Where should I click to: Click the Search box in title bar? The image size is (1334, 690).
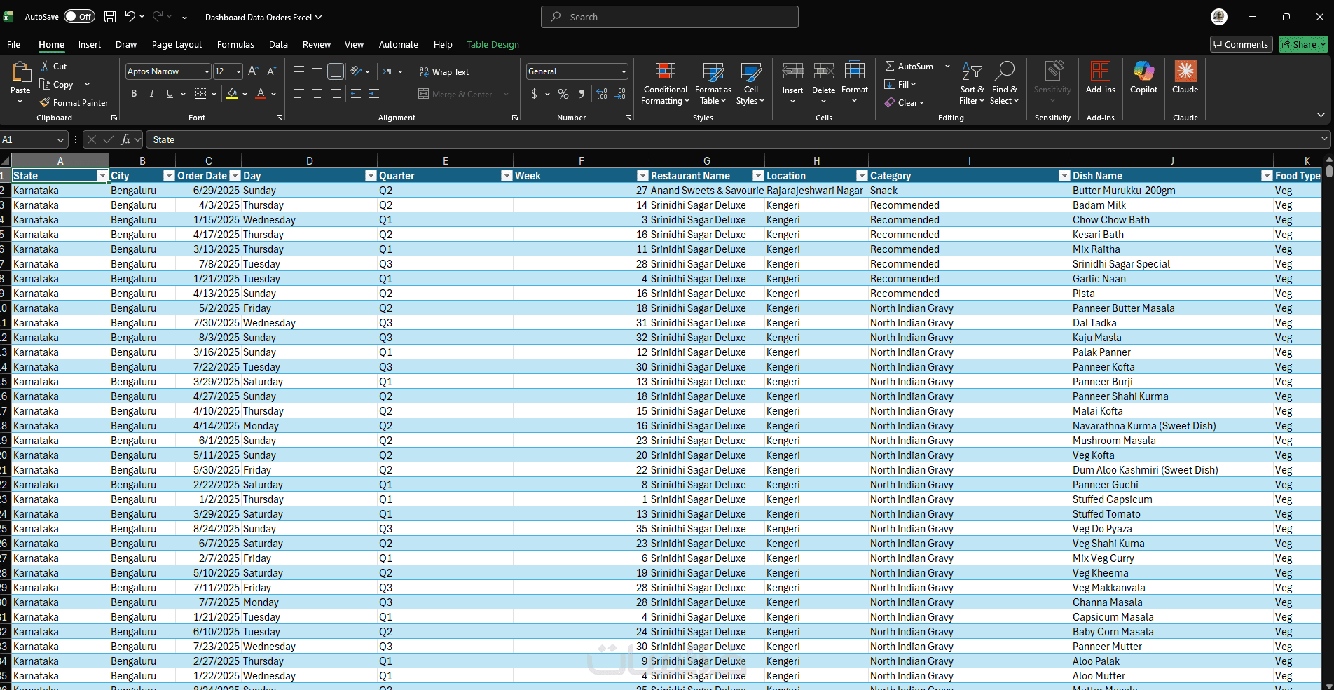[x=669, y=17]
